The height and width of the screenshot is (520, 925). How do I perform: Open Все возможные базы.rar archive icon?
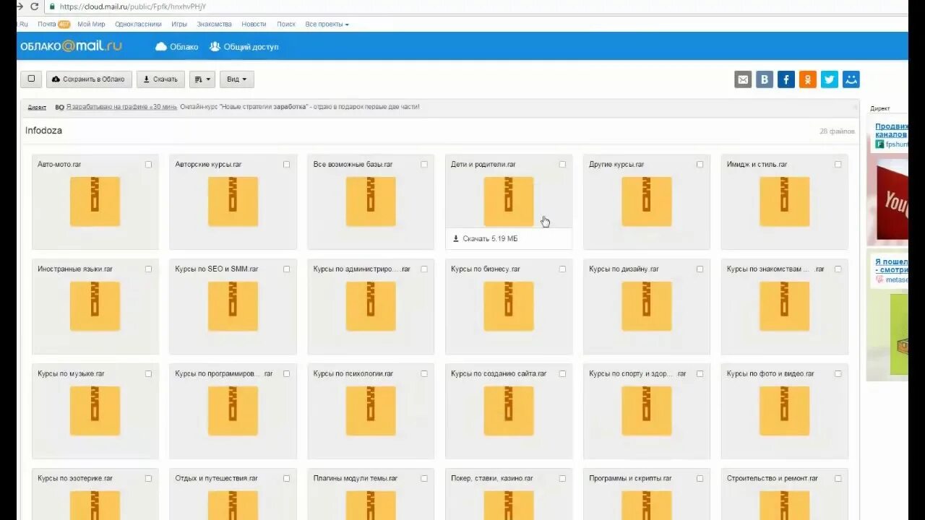click(x=371, y=201)
